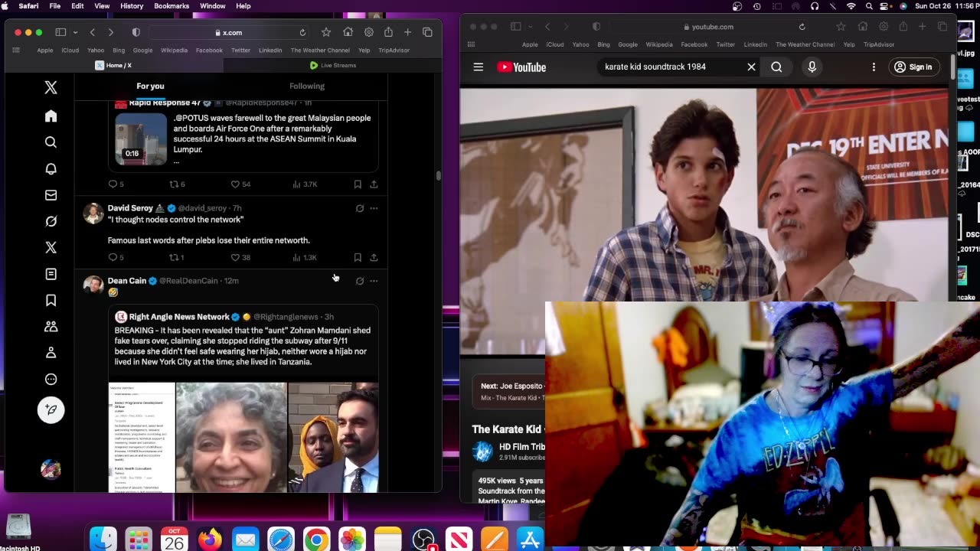This screenshot has height=551, width=980.
Task: Launch Firefox from the Dock
Action: pyautogui.click(x=210, y=540)
